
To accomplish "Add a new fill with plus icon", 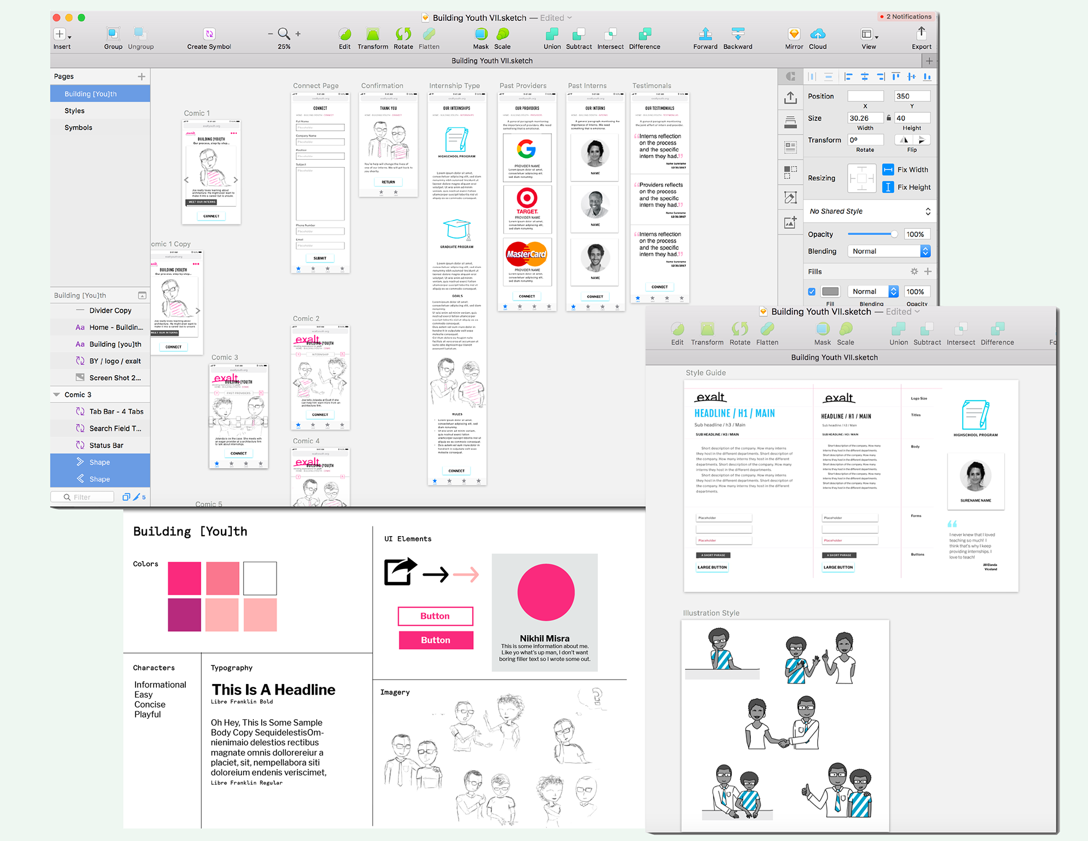I will 928,271.
